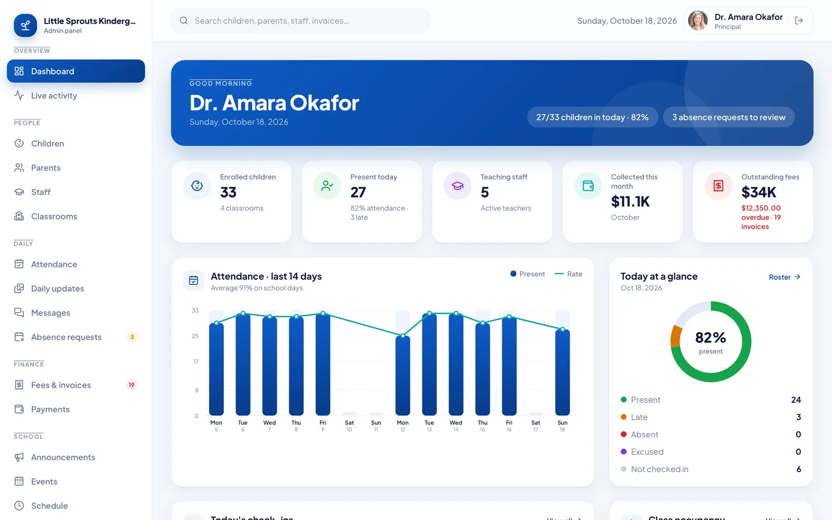Click the $12,350.00 overdue text
832x520 pixels.
coord(761,217)
